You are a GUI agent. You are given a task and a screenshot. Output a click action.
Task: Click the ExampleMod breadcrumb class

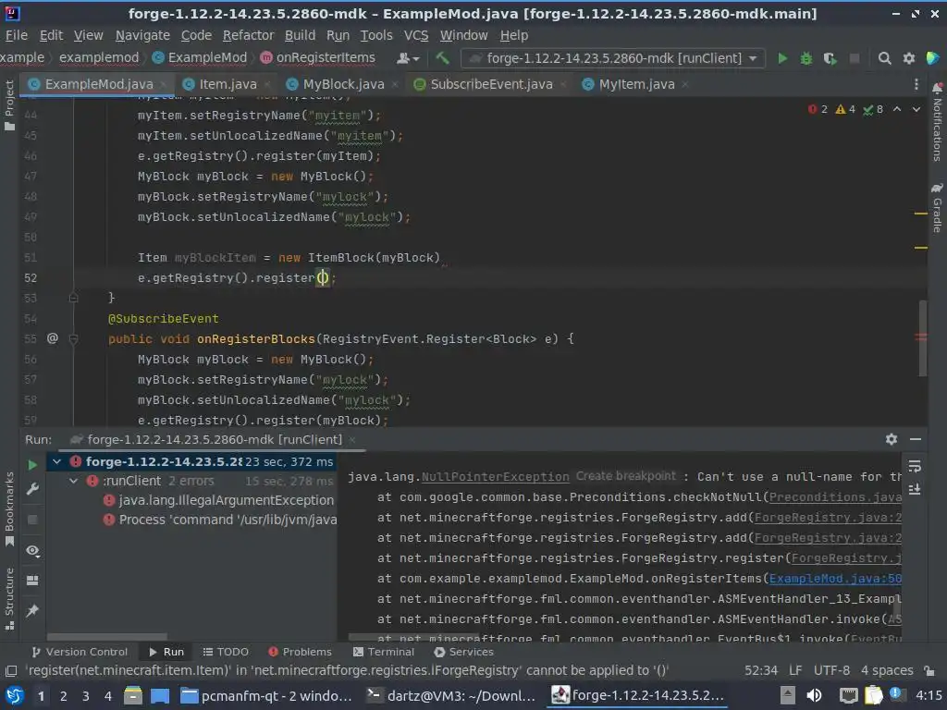click(200, 58)
